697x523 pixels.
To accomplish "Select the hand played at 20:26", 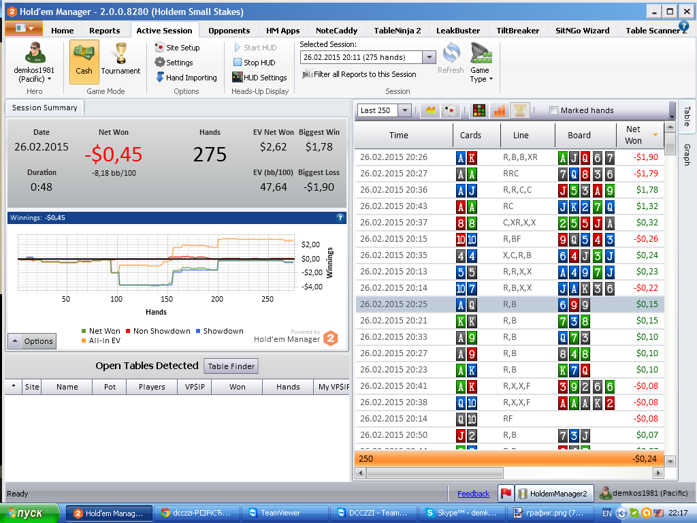I will pyautogui.click(x=509, y=157).
